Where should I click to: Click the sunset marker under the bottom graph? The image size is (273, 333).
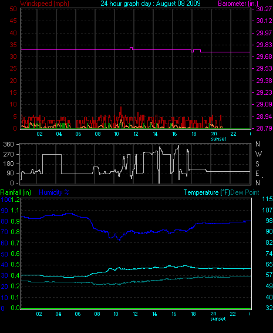(218, 319)
